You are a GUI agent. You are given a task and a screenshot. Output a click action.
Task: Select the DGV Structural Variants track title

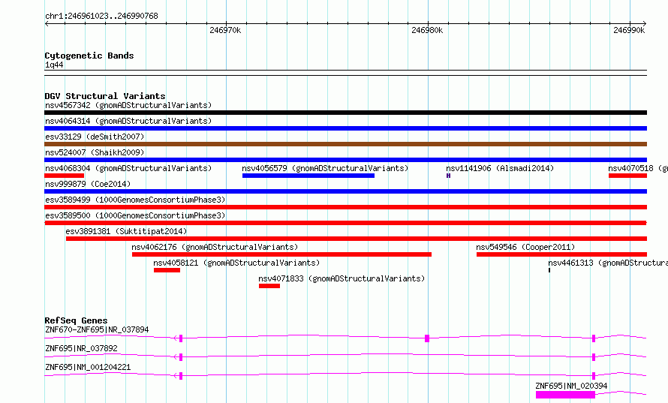[105, 96]
